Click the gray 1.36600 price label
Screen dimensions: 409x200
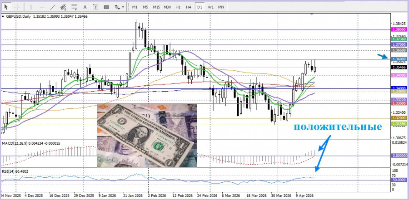399,50
